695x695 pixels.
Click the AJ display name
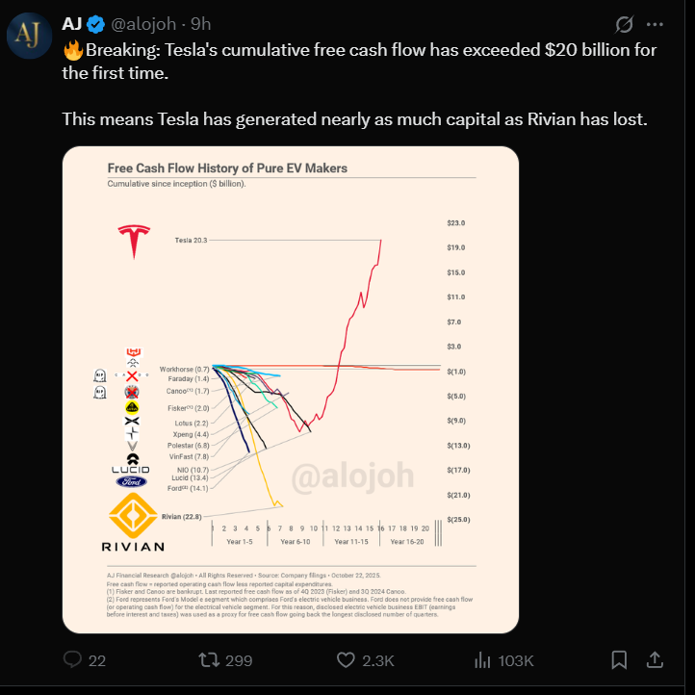click(72, 23)
